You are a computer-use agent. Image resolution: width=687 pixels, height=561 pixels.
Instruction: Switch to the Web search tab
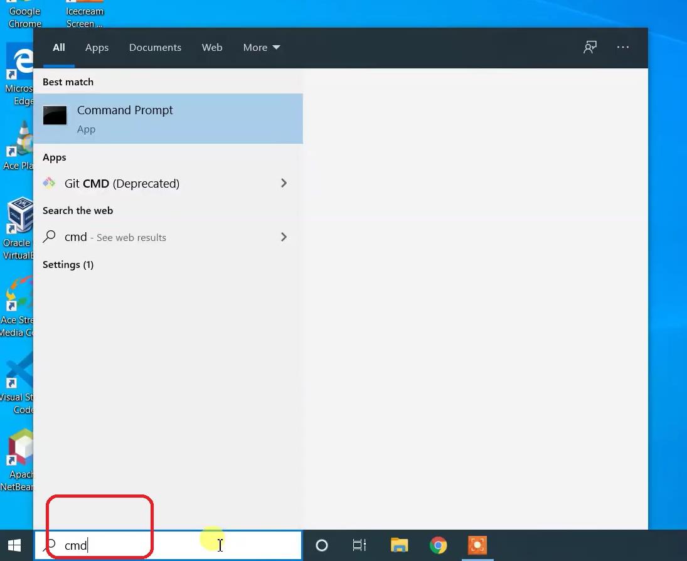coord(212,47)
